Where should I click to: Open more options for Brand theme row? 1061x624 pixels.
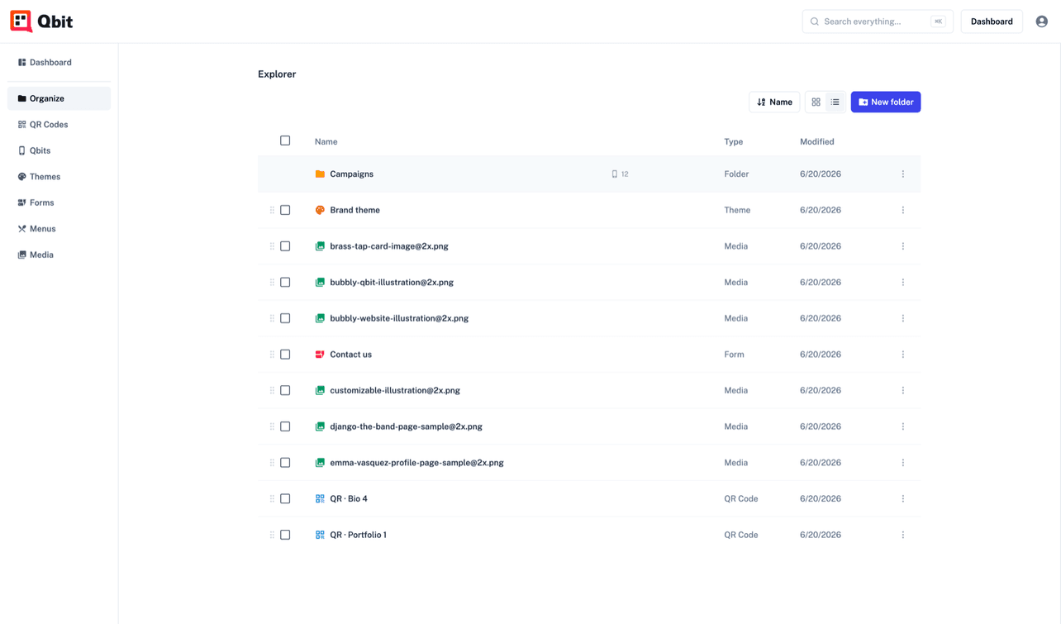903,210
